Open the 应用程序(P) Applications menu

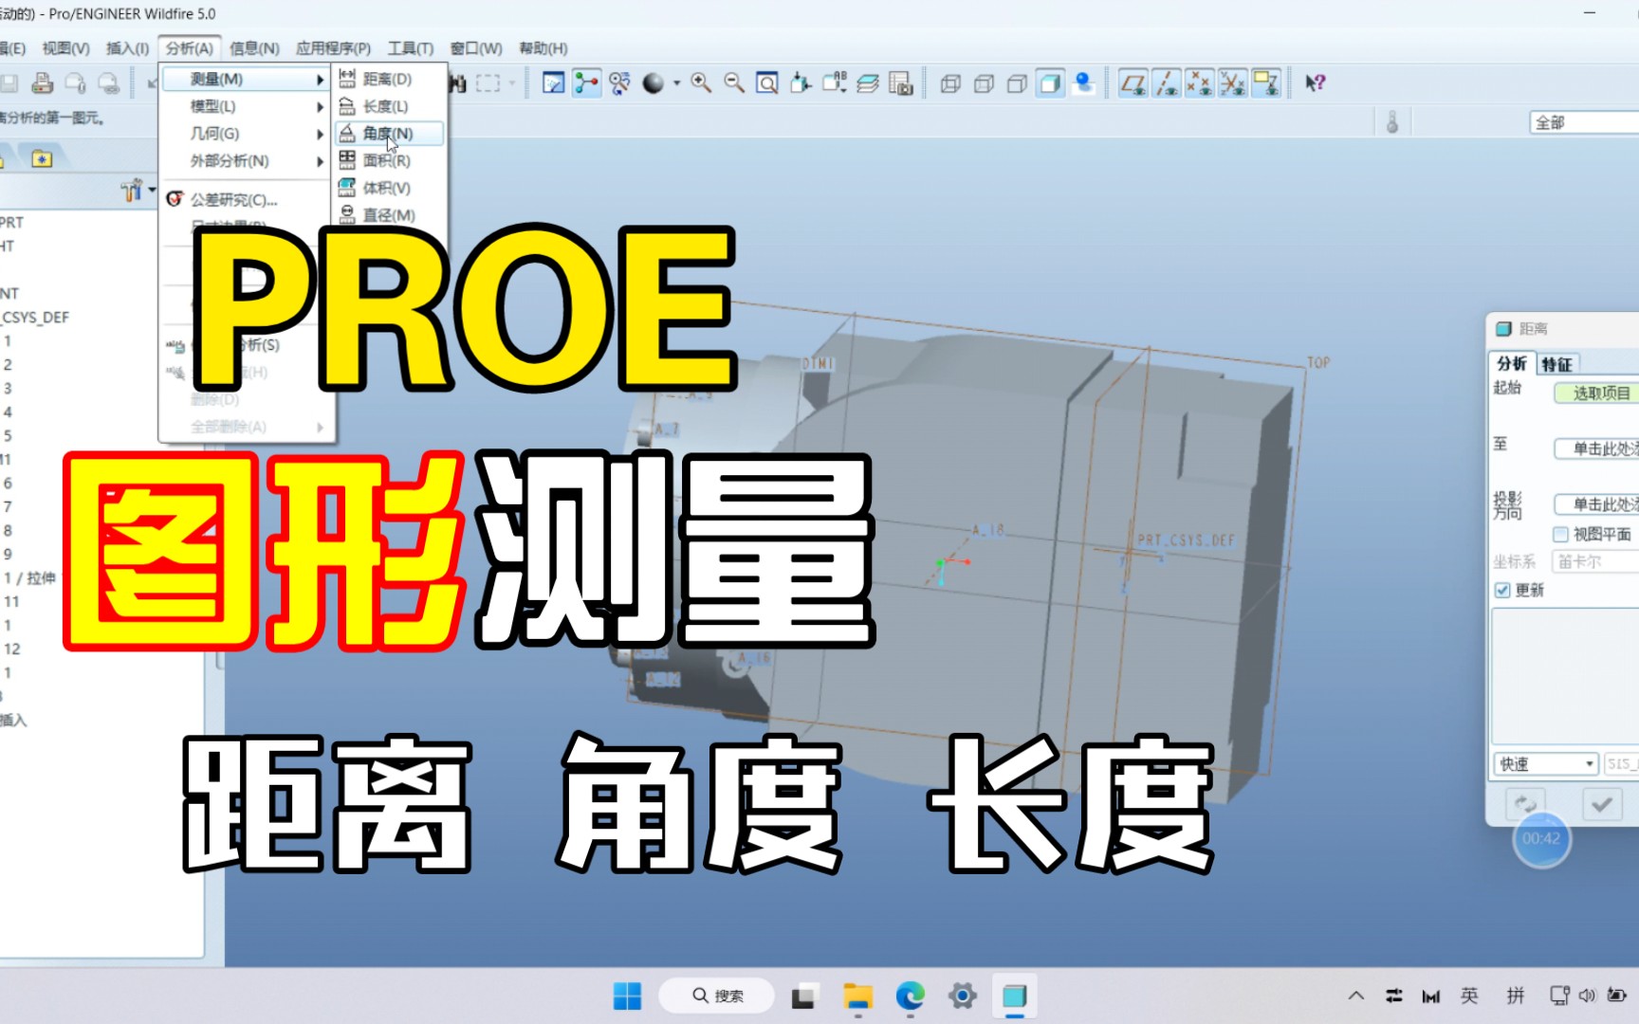click(333, 48)
